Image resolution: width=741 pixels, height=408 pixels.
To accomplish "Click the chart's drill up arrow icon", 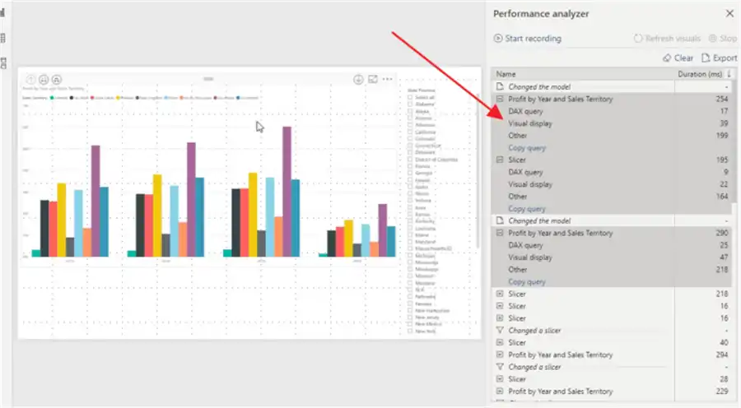I will tap(30, 79).
